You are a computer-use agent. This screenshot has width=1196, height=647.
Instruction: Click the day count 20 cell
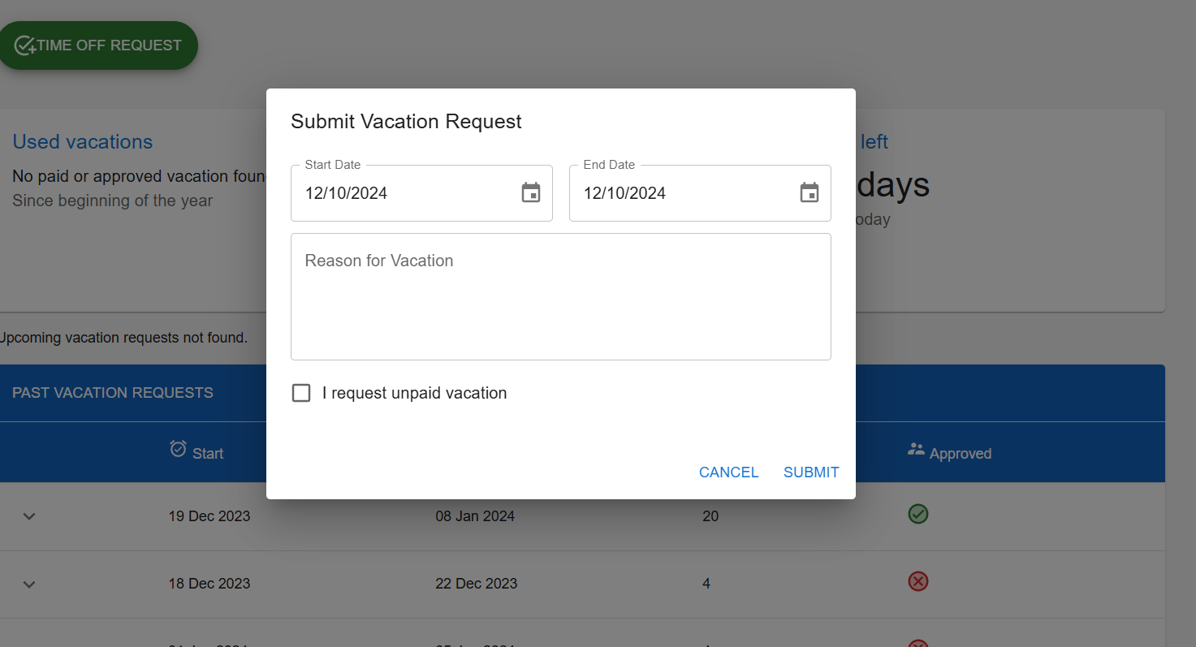(710, 516)
